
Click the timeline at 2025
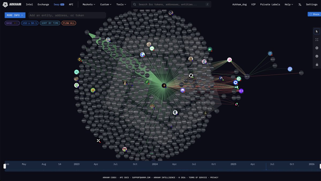pyautogui.click(x=233, y=164)
